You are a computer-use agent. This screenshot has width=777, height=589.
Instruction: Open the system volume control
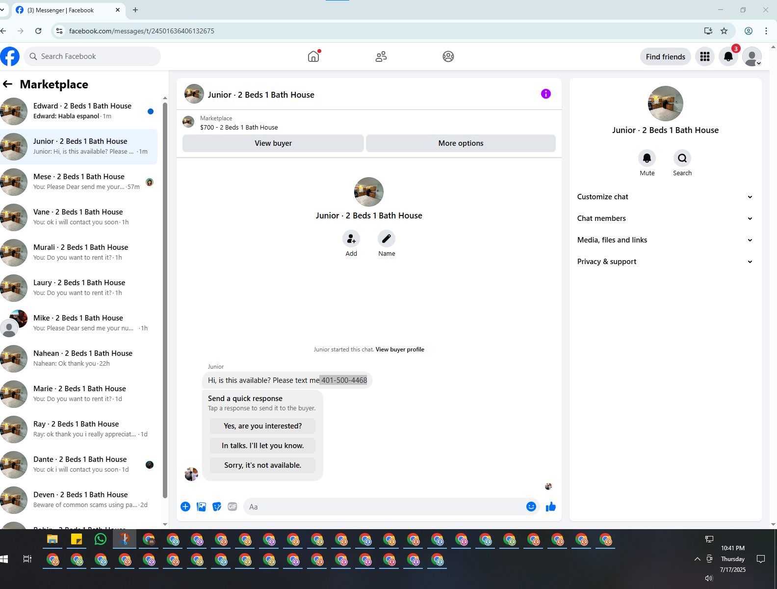click(709, 578)
